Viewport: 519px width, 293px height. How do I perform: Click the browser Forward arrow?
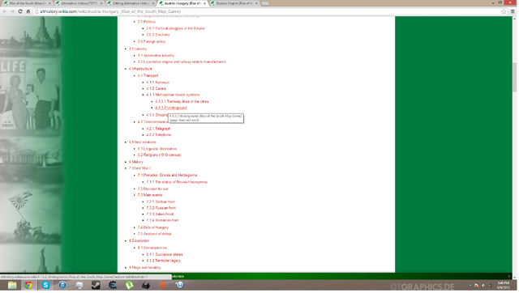point(12,11)
